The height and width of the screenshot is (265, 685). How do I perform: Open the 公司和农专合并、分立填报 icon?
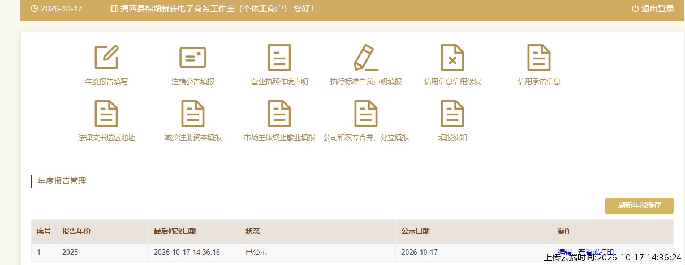366,113
